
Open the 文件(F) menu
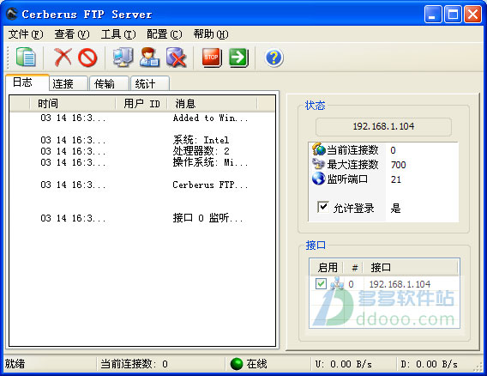tap(26, 33)
